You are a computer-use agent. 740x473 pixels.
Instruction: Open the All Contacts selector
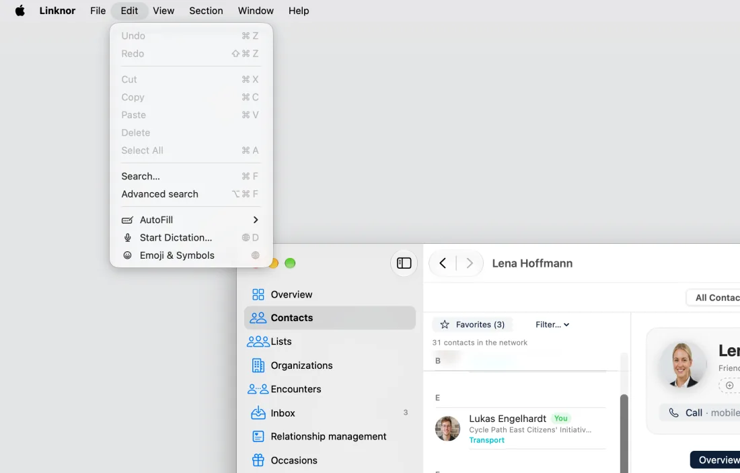713,298
